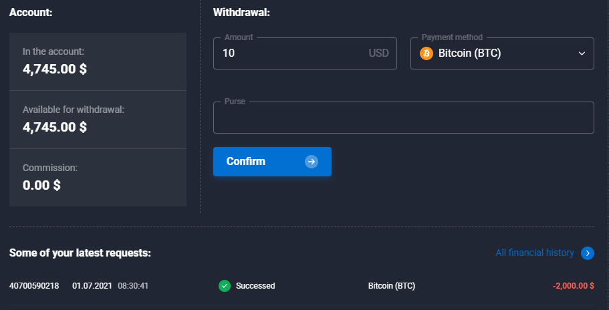Click Bitcoin (BTC) in the latest request row
Image resolution: width=609 pixels, height=310 pixels.
tap(392, 286)
